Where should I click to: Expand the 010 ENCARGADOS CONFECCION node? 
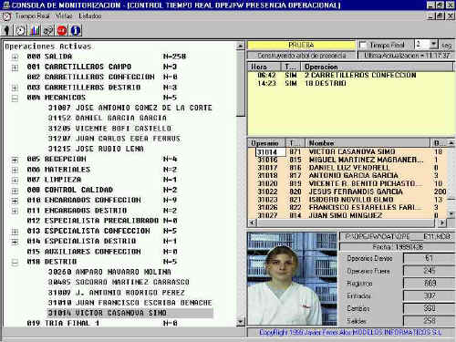pos(15,201)
